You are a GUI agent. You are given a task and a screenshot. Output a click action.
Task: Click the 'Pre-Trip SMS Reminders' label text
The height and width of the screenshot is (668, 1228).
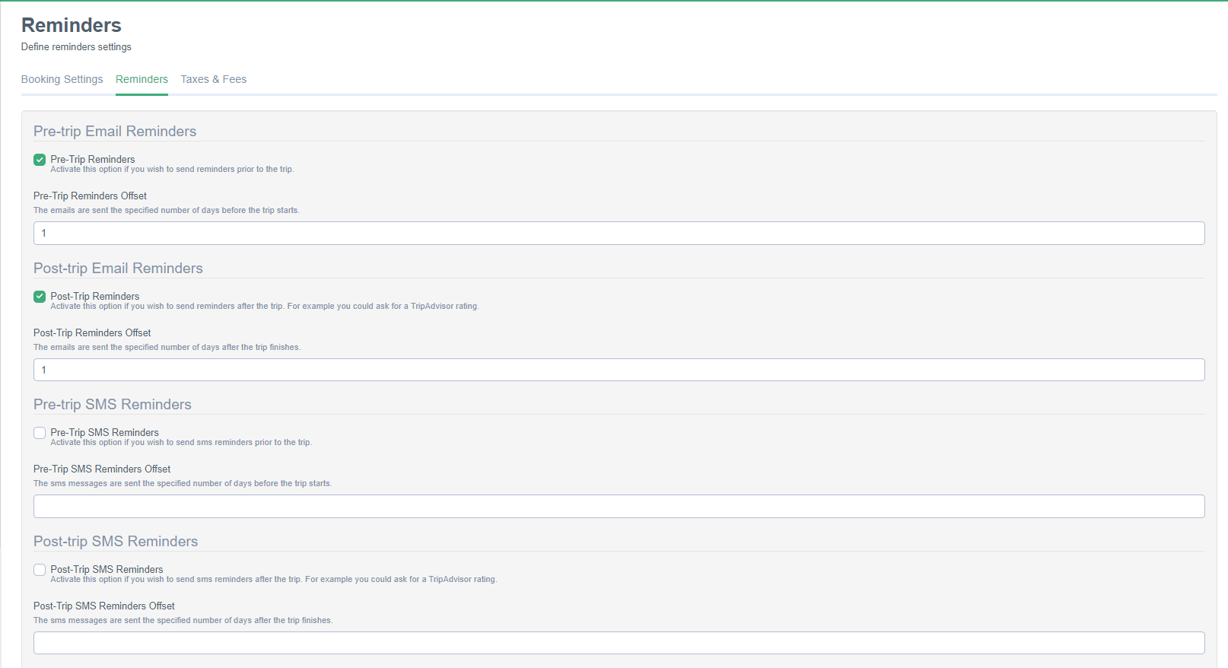(x=105, y=432)
